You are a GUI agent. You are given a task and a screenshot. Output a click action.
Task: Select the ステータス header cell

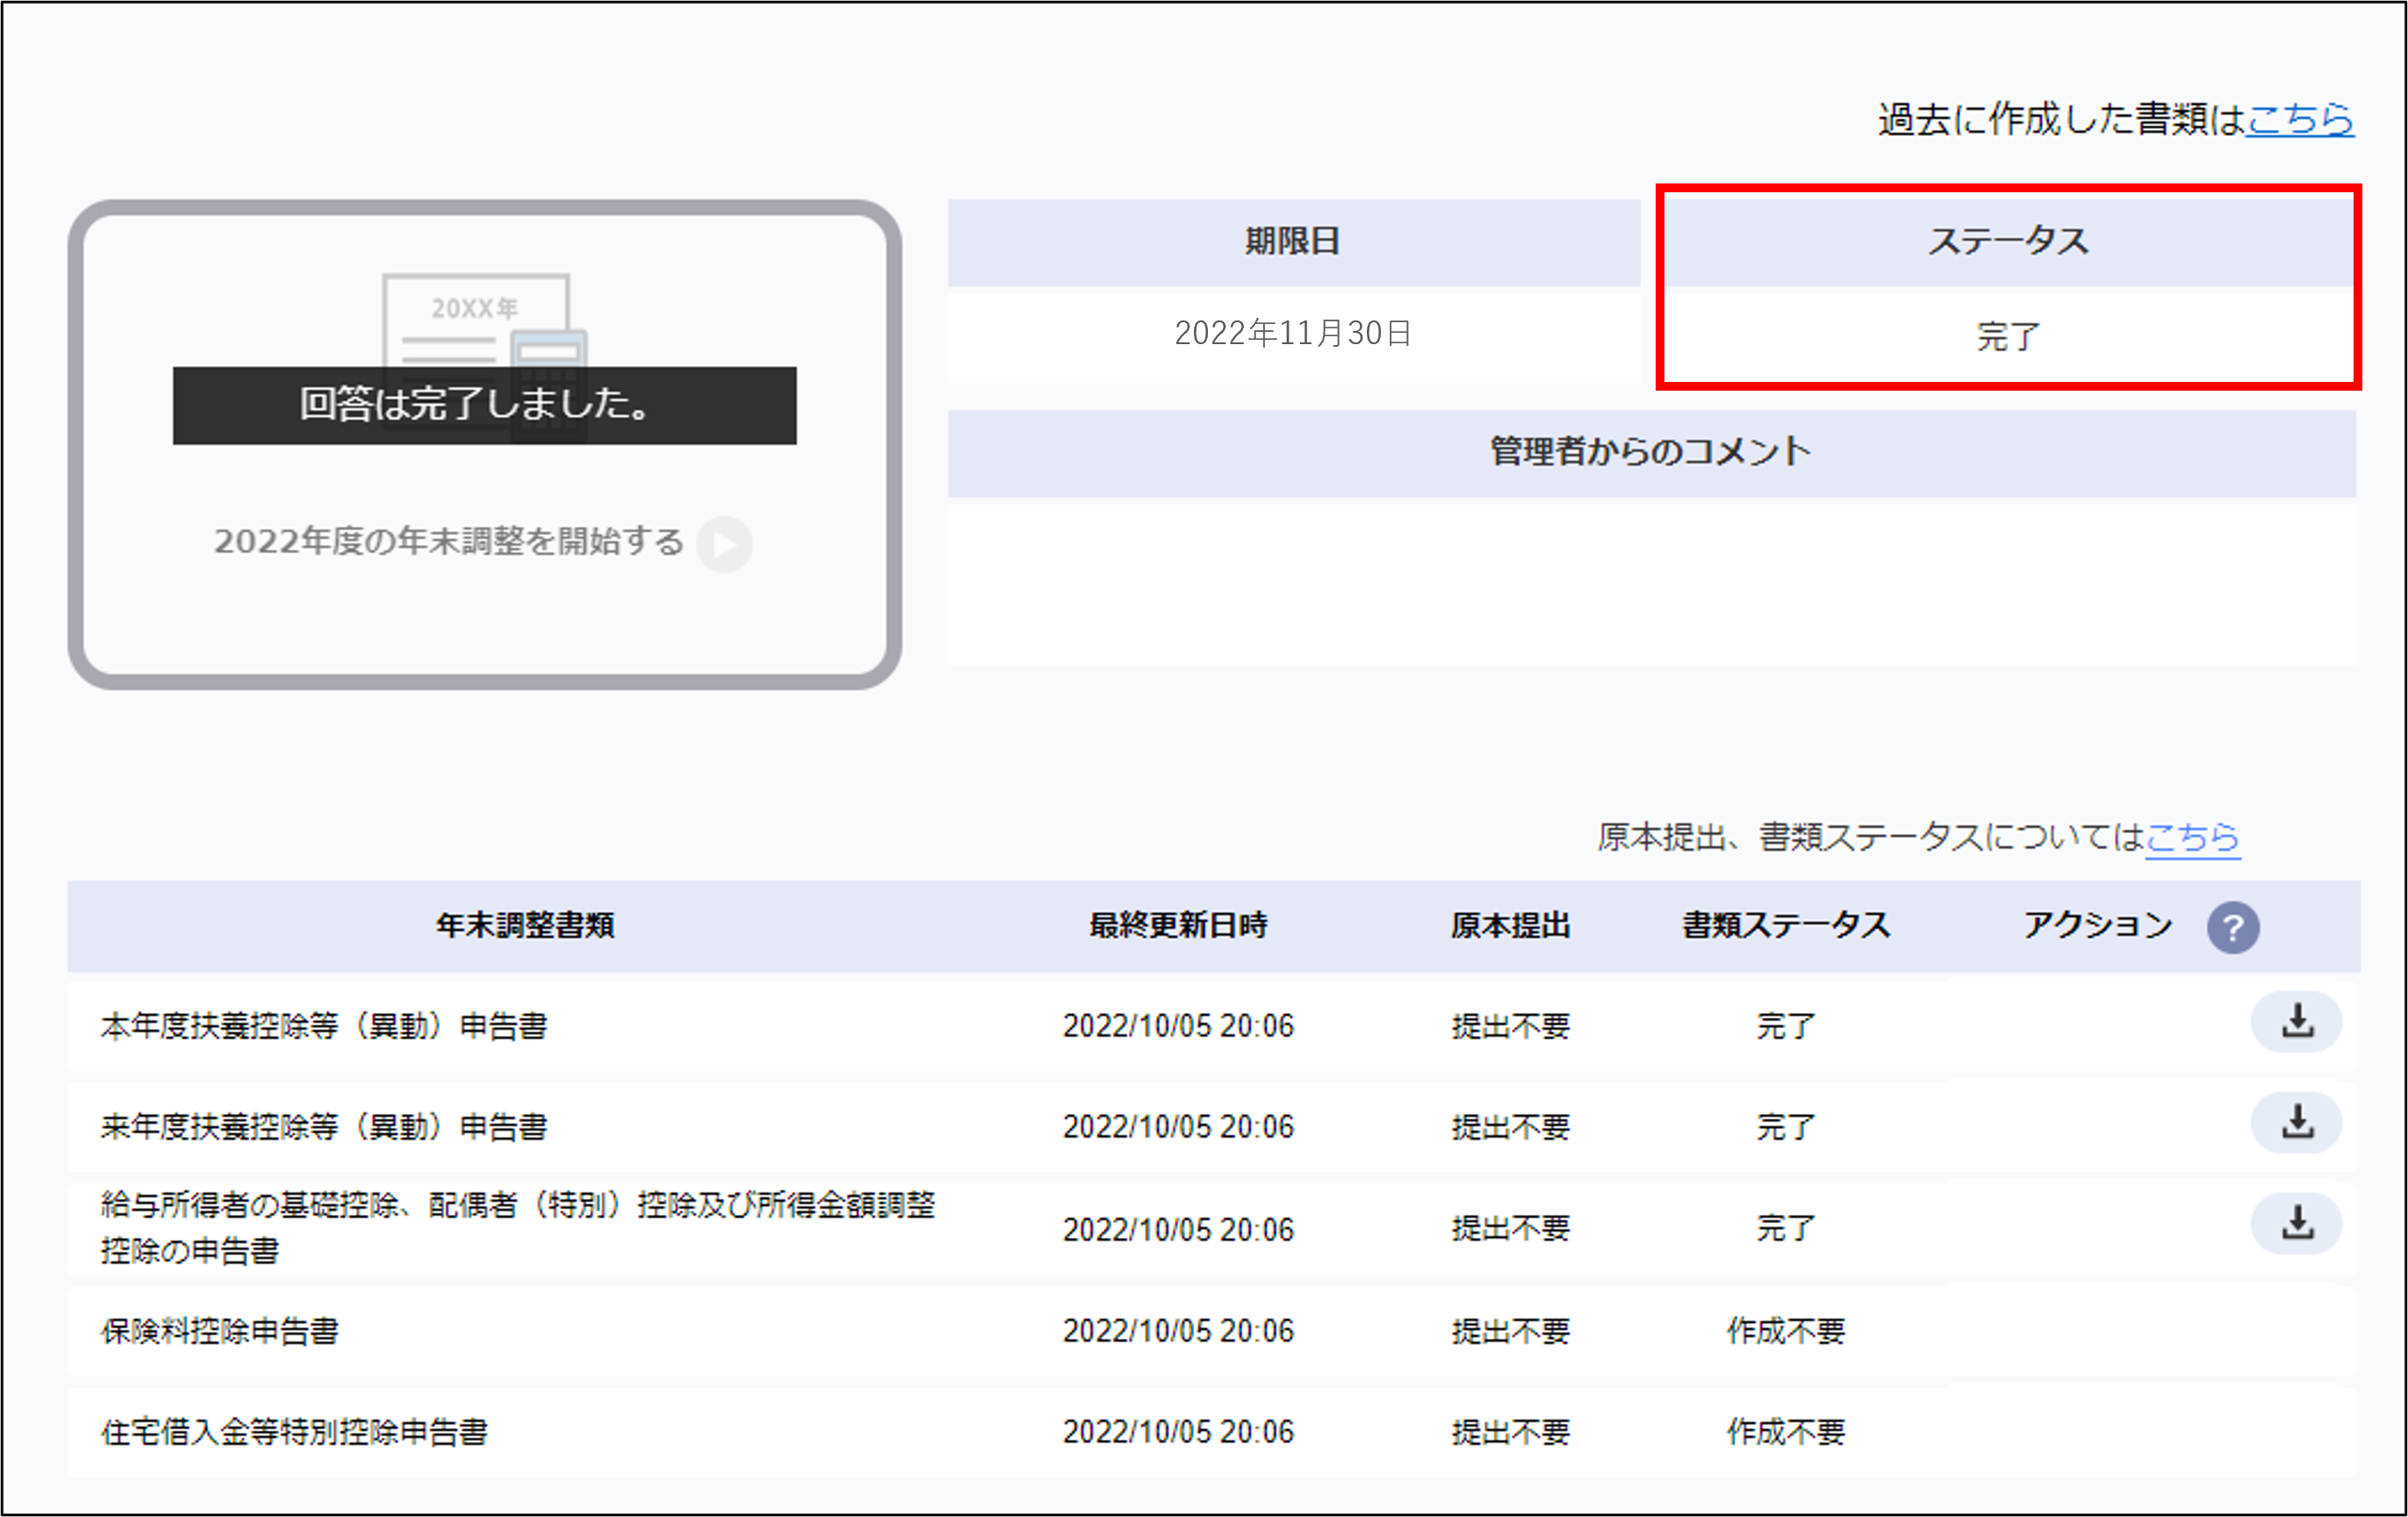pyautogui.click(x=2008, y=242)
